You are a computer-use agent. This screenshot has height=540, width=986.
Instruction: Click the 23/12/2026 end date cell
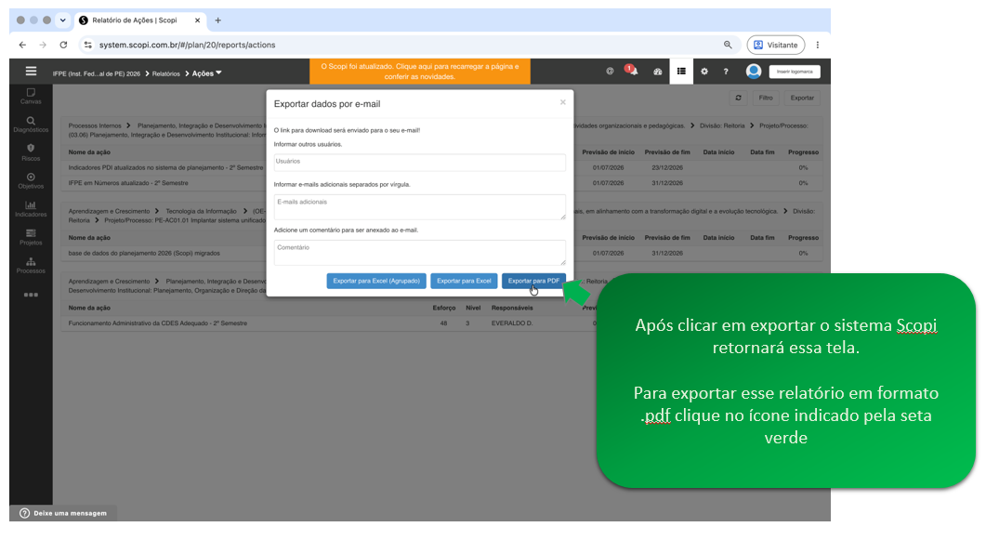[x=667, y=168]
